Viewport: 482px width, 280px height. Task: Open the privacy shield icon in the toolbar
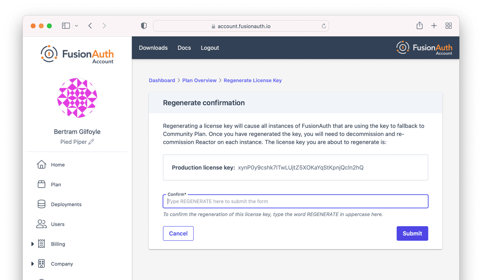144,26
